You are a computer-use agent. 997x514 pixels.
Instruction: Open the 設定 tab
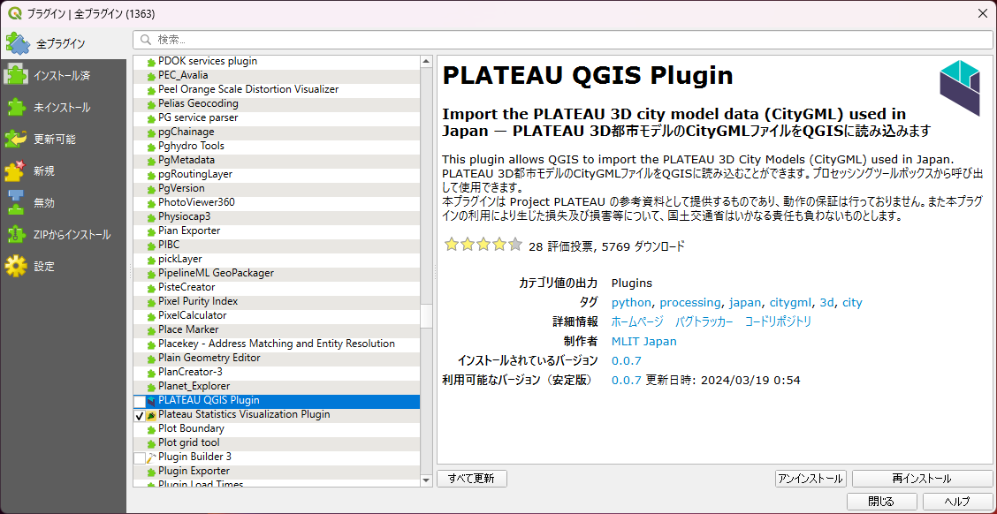point(64,266)
